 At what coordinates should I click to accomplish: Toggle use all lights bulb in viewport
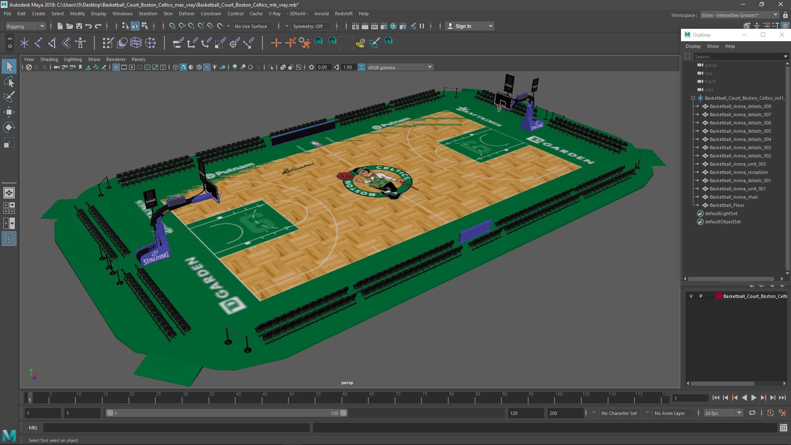[215, 67]
